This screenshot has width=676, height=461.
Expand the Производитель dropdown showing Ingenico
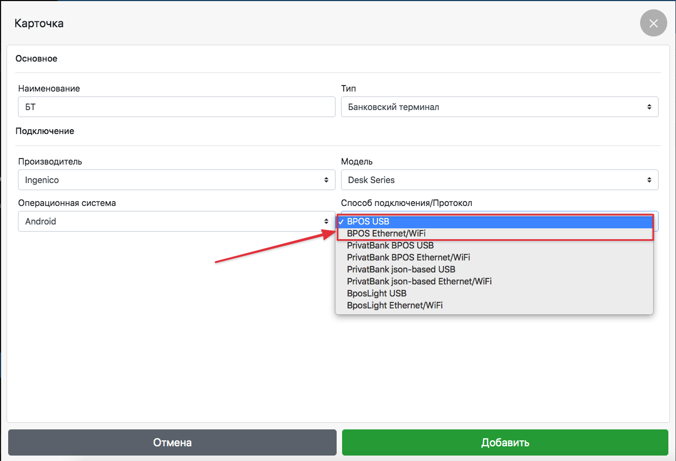pos(176,180)
